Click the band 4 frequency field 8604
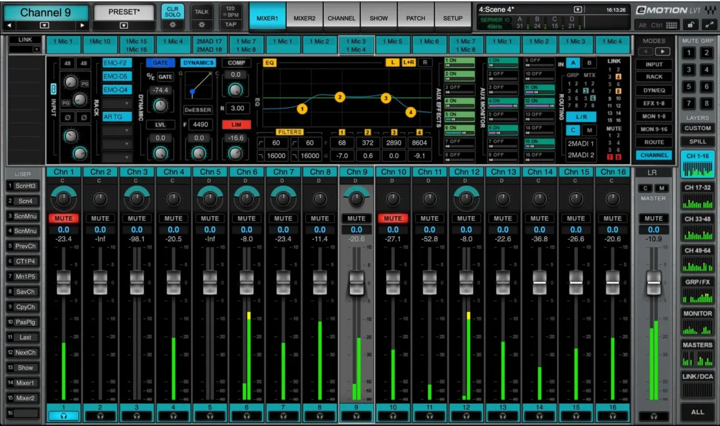Image resolution: width=720 pixels, height=426 pixels. pyautogui.click(x=419, y=143)
